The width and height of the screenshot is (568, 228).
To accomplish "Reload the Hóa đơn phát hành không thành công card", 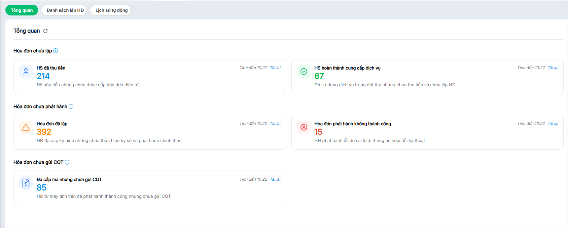I will [553, 124].
